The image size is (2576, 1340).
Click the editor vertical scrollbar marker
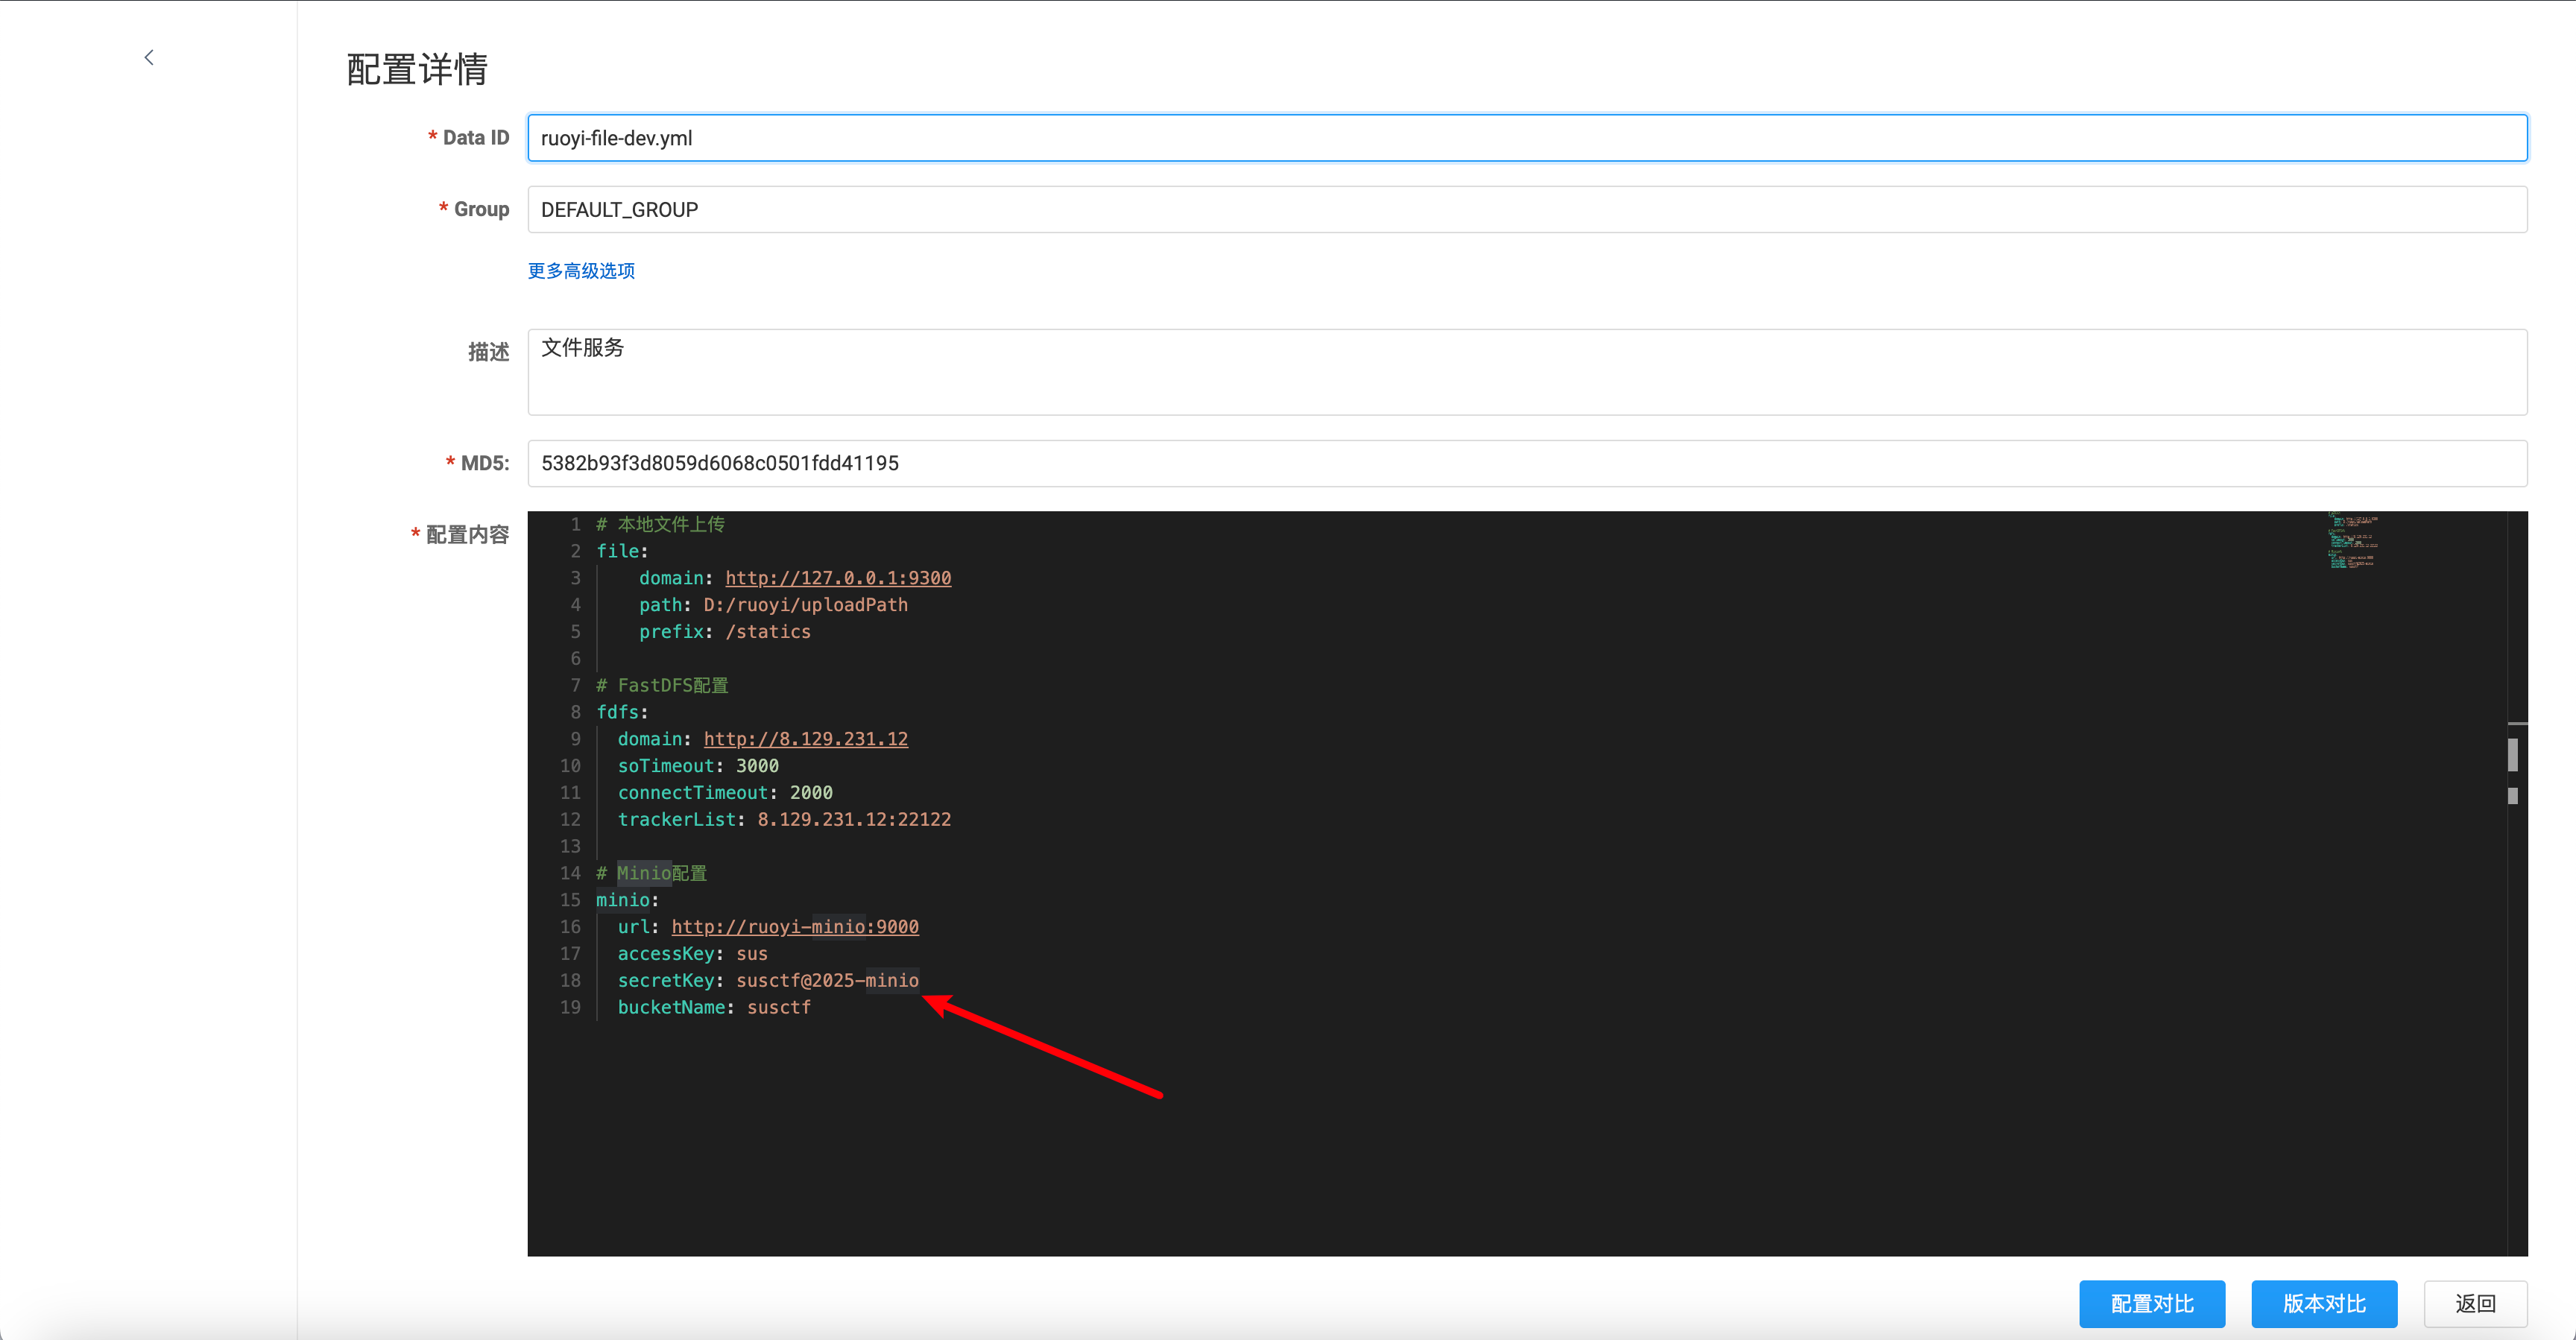click(x=2512, y=755)
